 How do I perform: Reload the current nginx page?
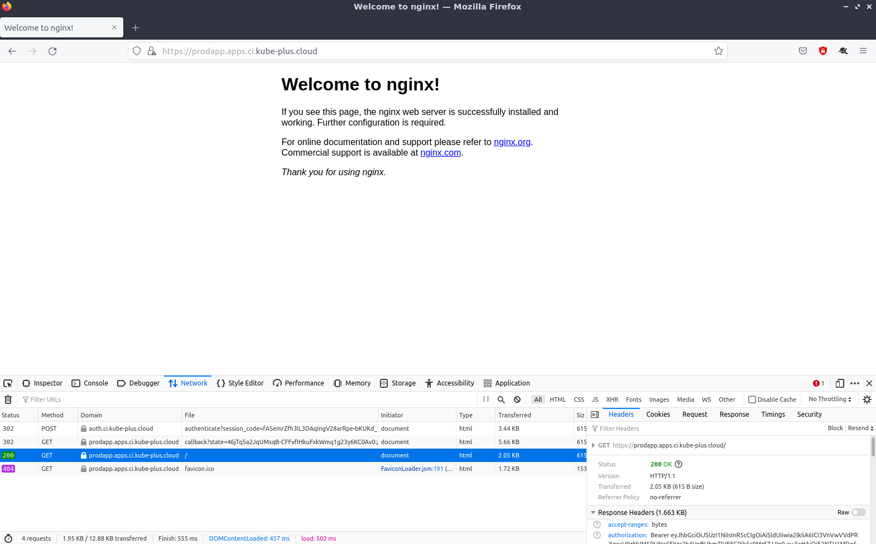pos(52,51)
